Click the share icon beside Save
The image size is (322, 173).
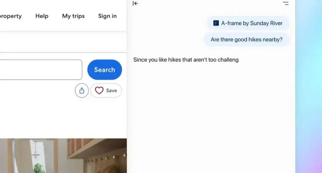82,91
